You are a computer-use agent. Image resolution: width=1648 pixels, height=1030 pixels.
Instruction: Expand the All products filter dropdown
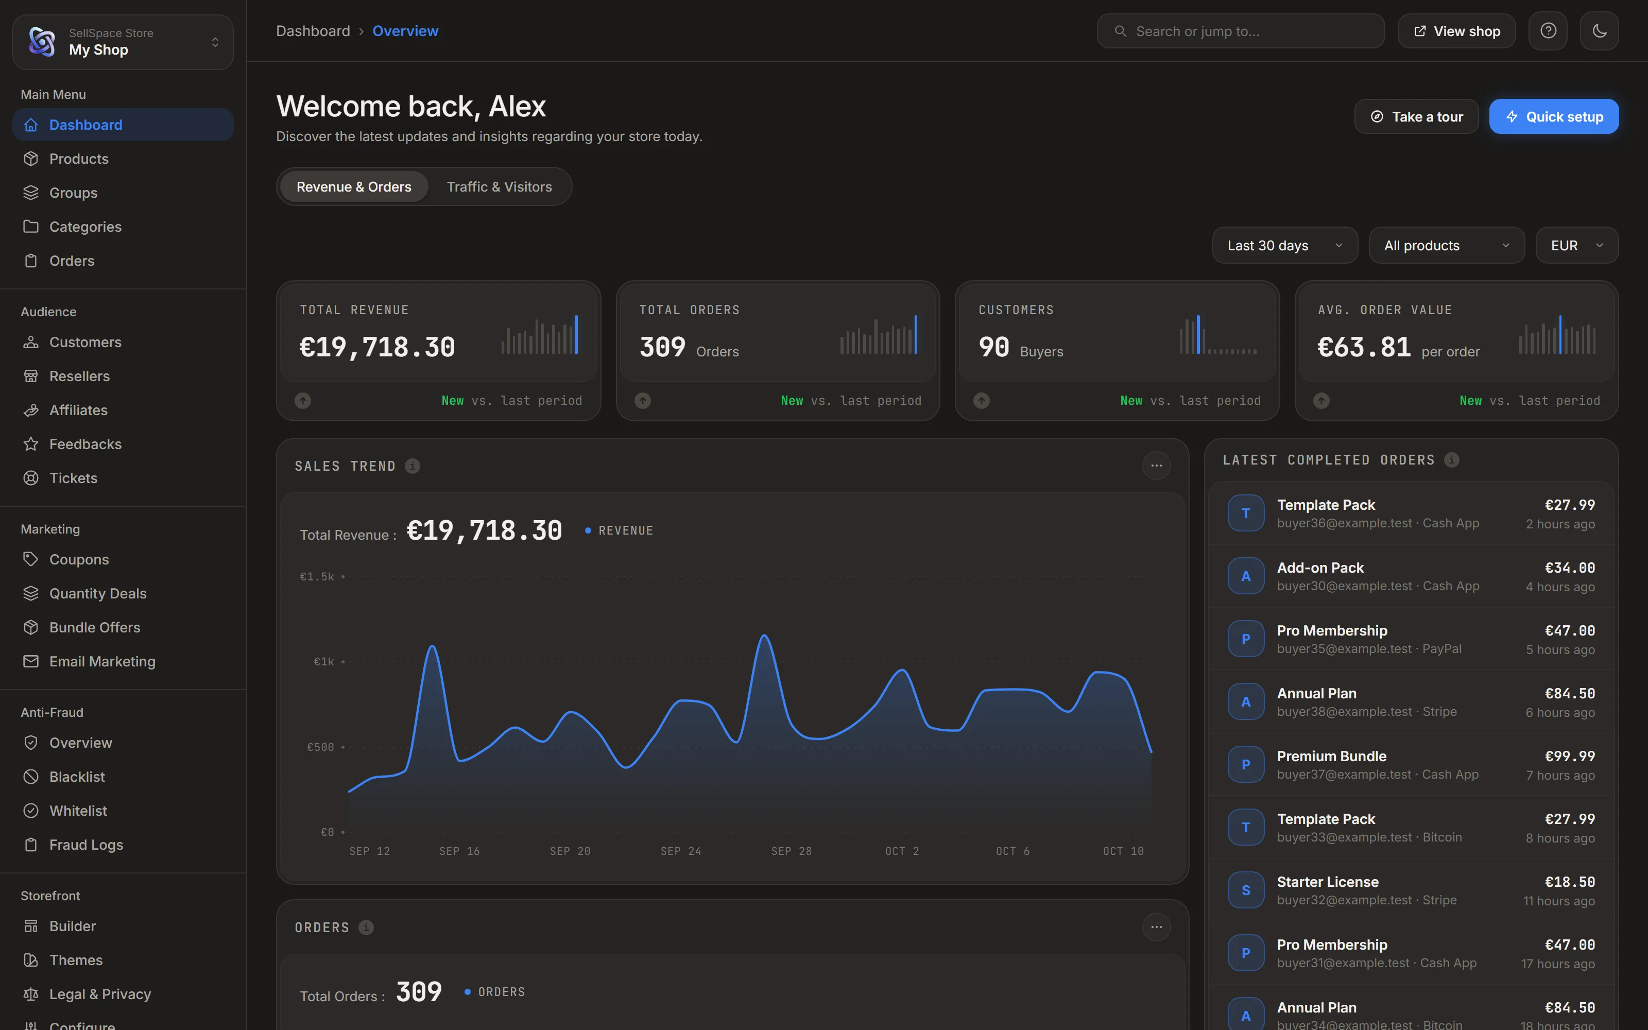[1447, 245]
